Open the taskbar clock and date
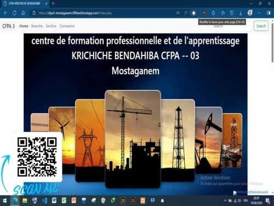Image resolution: width=274 pixels, height=206 pixels. 256,201
